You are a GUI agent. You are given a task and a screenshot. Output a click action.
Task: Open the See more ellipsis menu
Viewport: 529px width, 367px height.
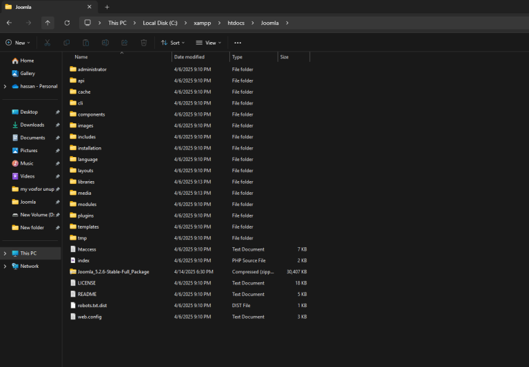pos(238,43)
